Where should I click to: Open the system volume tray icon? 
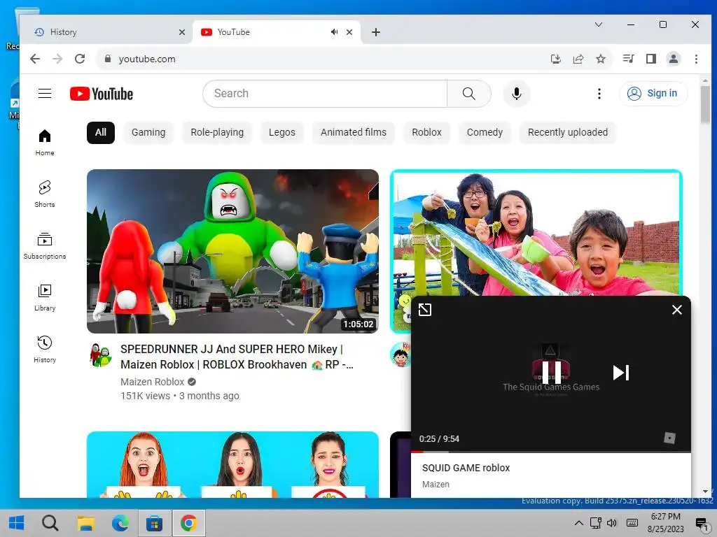pyautogui.click(x=611, y=523)
